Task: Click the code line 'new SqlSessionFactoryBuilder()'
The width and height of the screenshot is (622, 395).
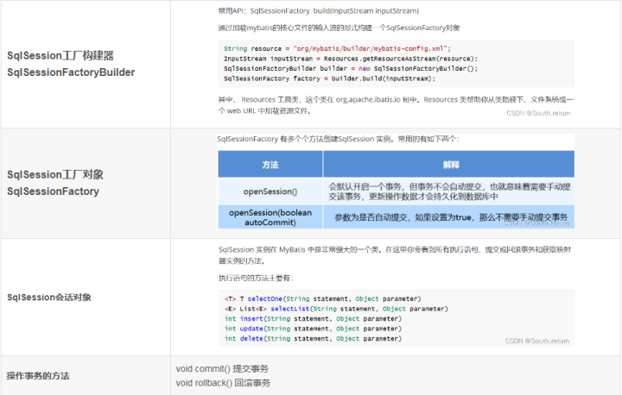Action: pos(351,68)
